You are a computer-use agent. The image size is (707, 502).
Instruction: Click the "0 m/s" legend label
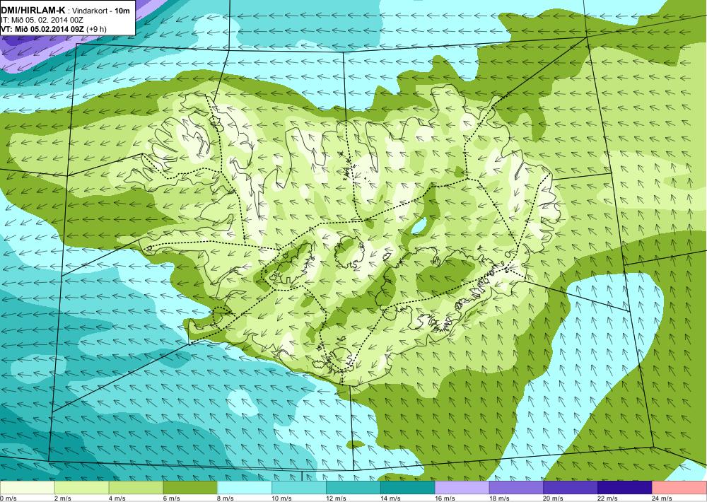(x=8, y=498)
